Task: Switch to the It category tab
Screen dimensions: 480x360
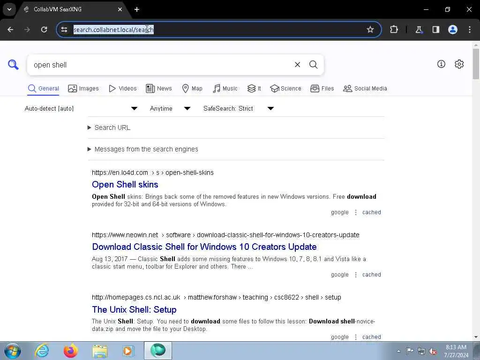Action: click(254, 89)
